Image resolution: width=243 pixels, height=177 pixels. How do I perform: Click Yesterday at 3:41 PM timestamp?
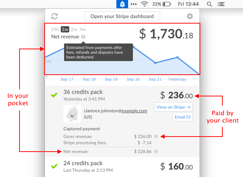[84, 99]
